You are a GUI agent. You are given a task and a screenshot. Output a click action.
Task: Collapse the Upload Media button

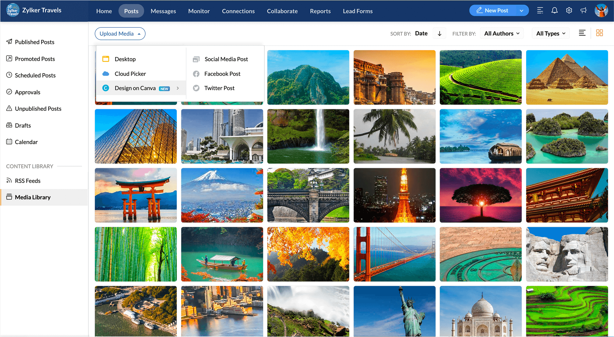(120, 34)
